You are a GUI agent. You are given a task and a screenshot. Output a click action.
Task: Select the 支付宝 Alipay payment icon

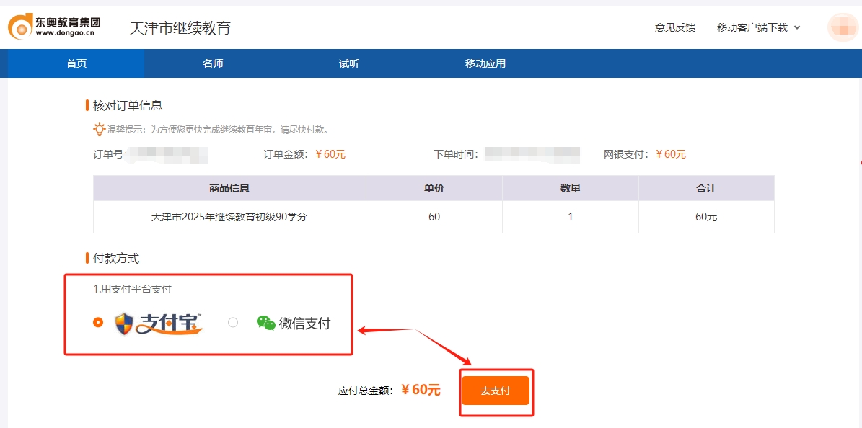157,322
